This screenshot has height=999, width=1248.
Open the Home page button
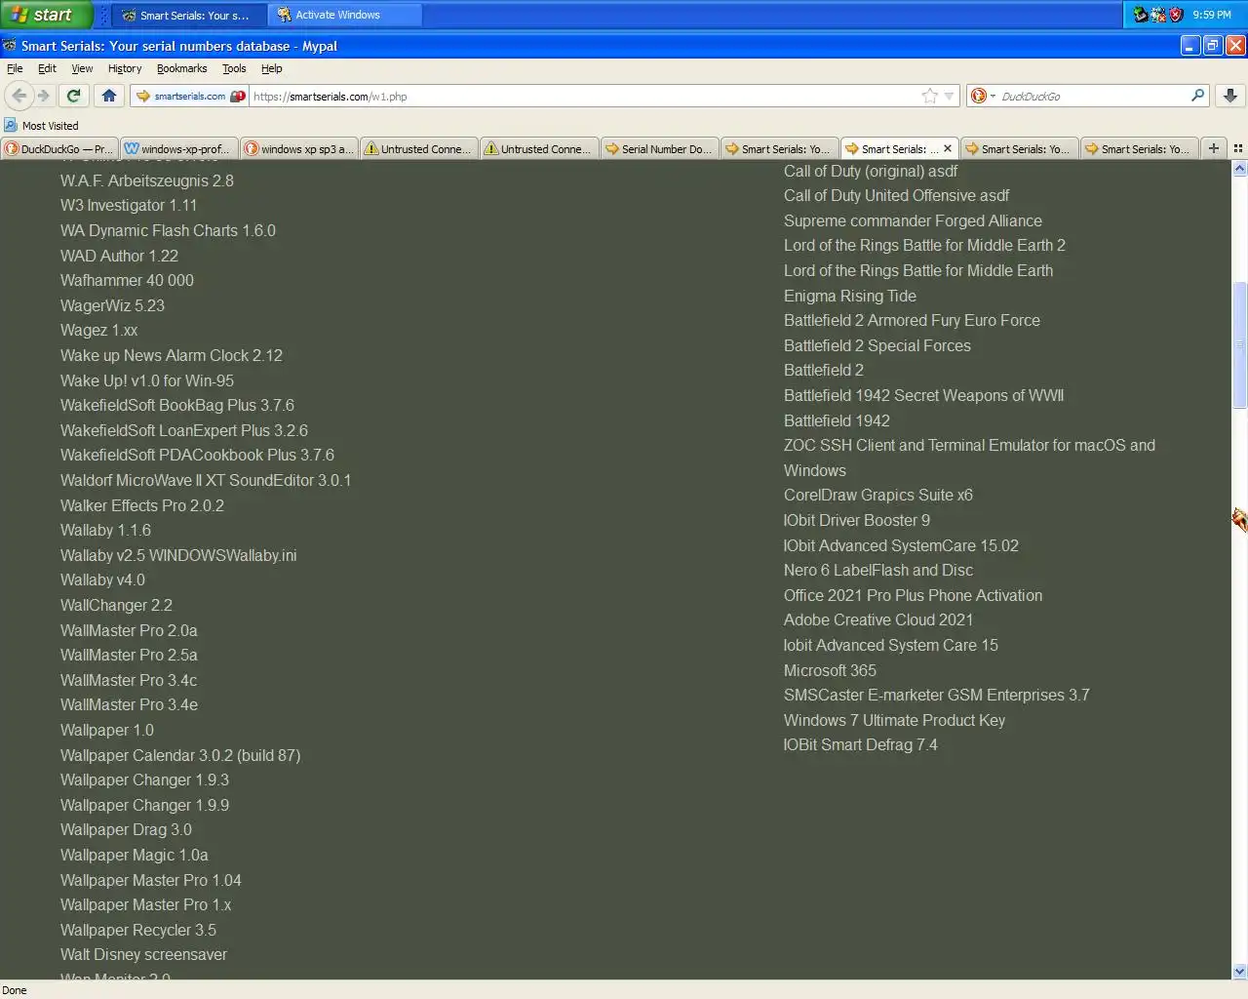[x=109, y=96]
